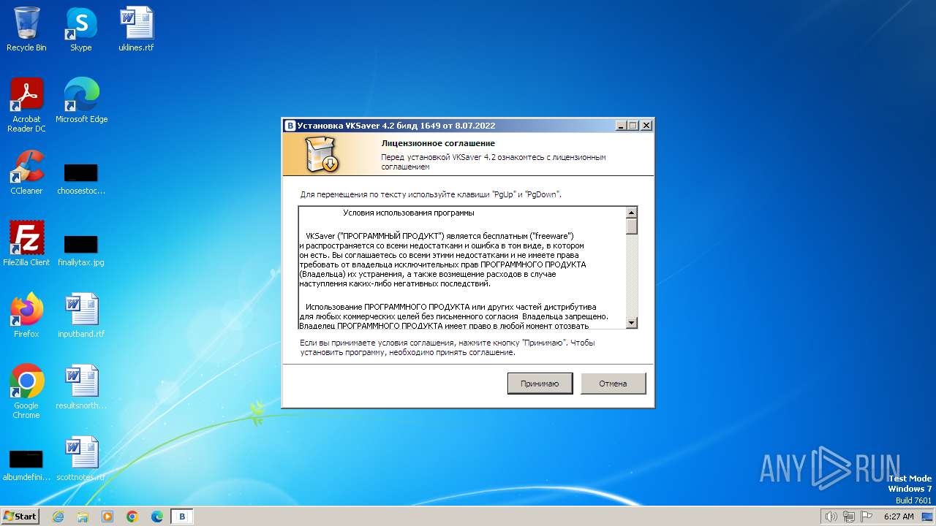This screenshot has height=526, width=936.
Task: Click the license scrollbar thumb
Action: pyautogui.click(x=632, y=226)
